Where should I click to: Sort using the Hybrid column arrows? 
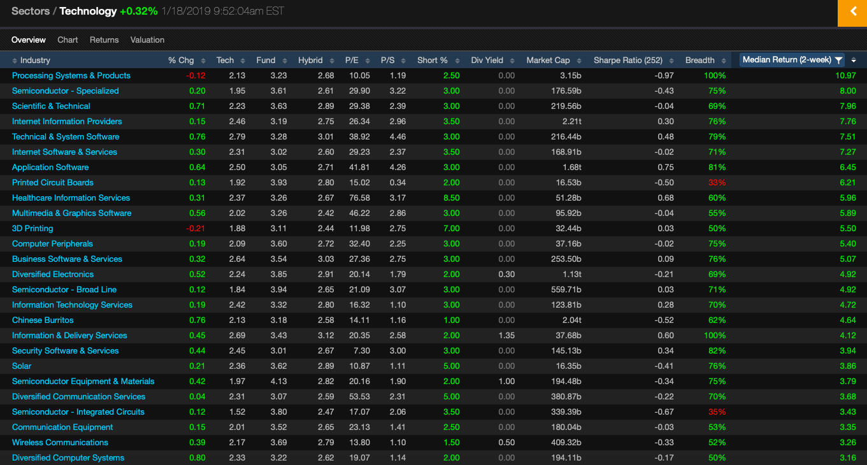(x=331, y=61)
